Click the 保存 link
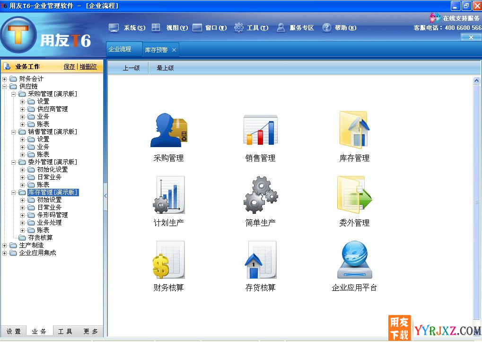The width and height of the screenshot is (482, 342). click(69, 67)
